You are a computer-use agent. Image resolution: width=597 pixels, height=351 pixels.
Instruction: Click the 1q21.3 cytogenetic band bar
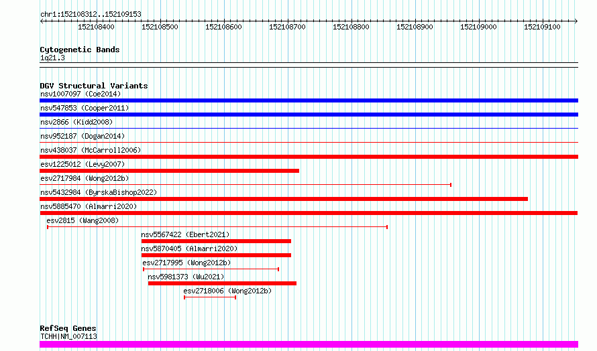click(x=309, y=65)
